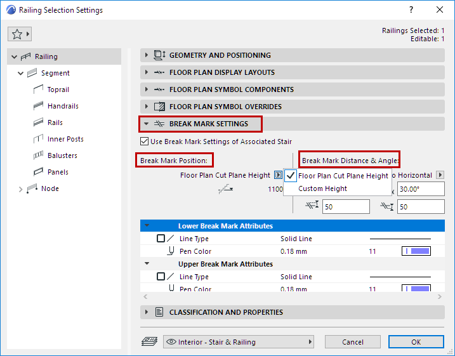
Task: Click the Cancel button
Action: (352, 342)
